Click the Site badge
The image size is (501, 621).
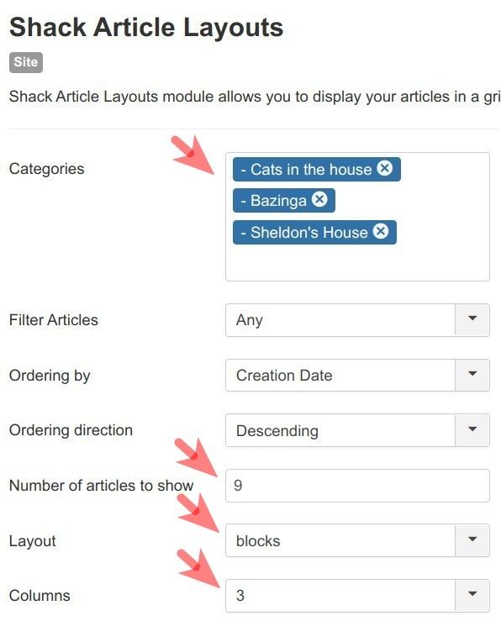click(26, 62)
